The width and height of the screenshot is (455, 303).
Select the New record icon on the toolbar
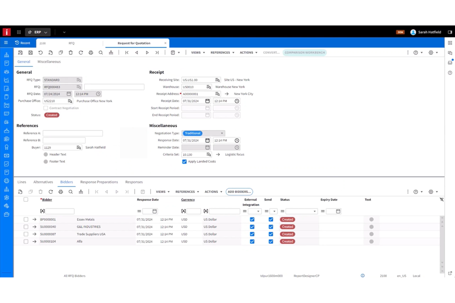tap(50, 52)
